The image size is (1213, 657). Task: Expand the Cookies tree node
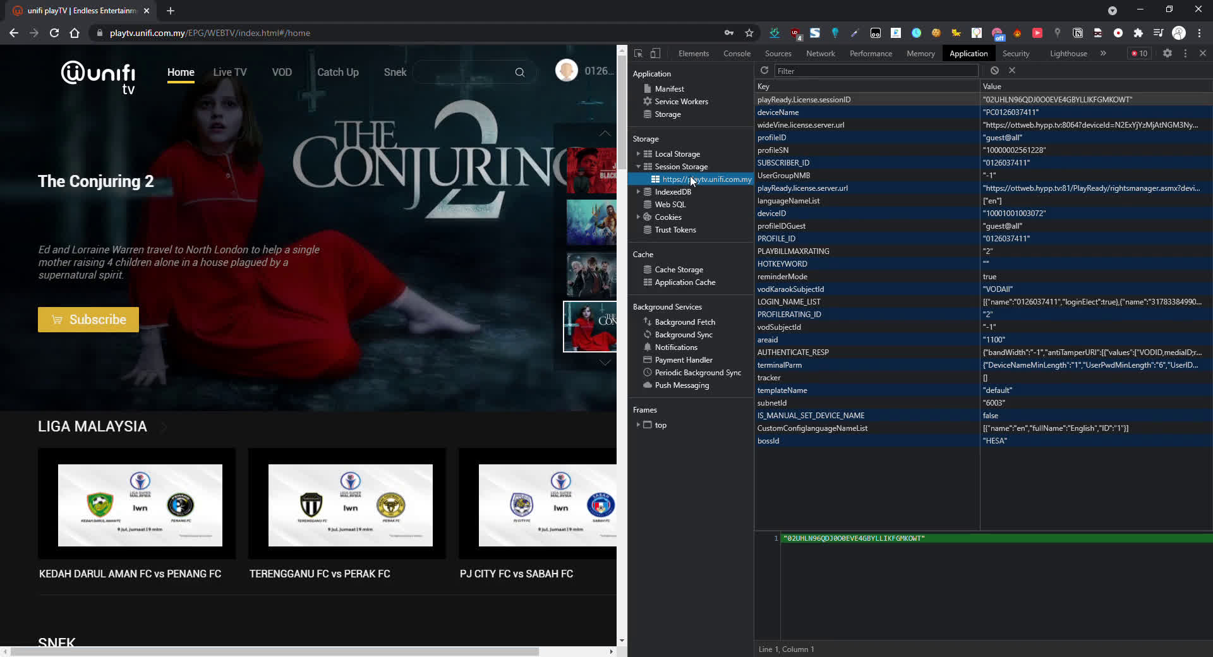pos(638,217)
